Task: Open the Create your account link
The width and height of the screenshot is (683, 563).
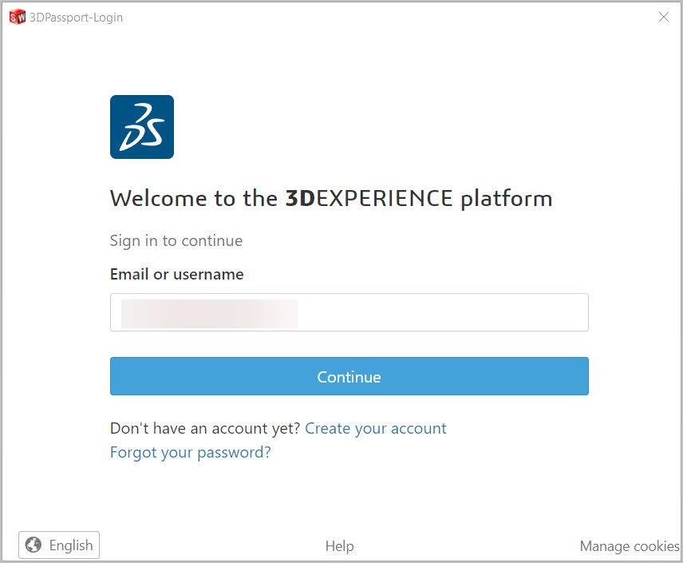Action: [x=376, y=428]
